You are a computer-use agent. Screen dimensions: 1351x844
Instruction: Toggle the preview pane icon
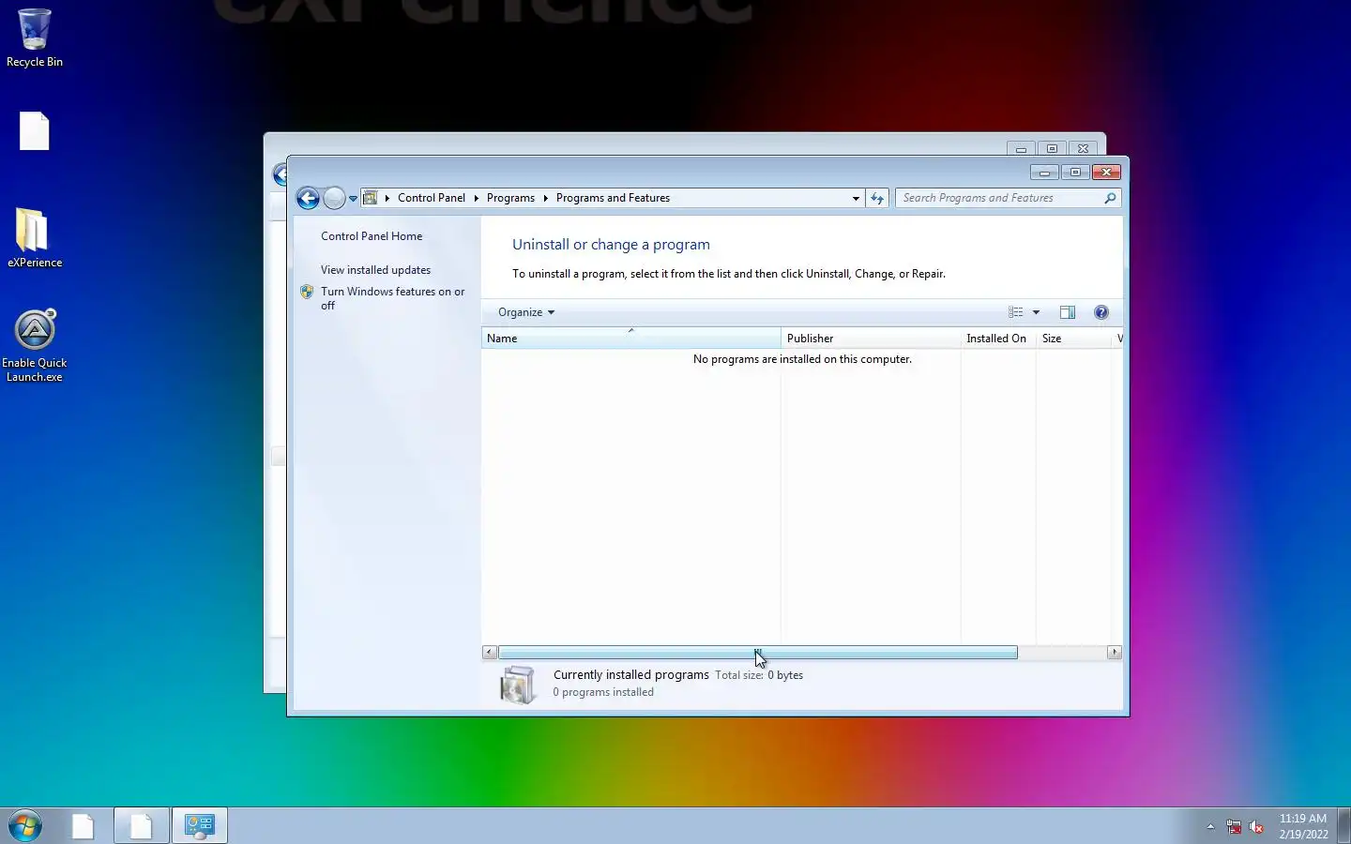click(x=1068, y=312)
